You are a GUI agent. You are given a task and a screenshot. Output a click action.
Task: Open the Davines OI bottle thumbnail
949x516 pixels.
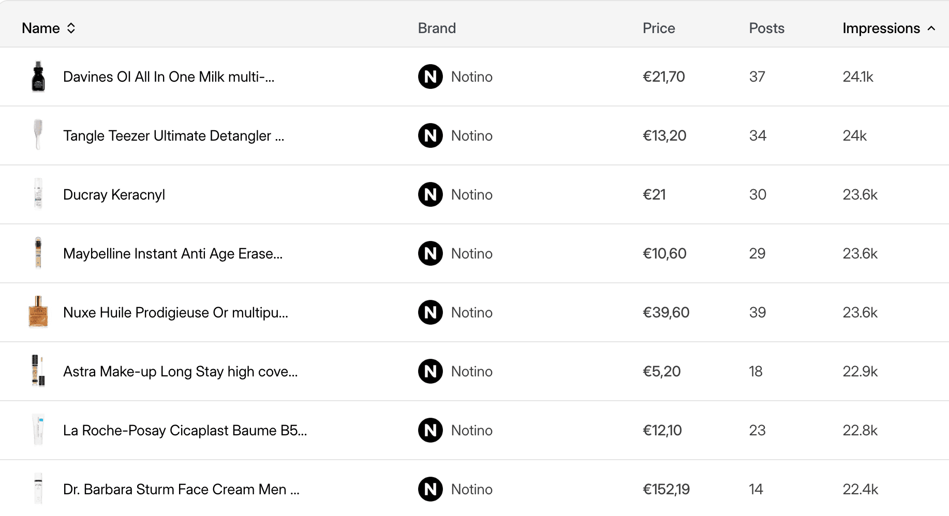coord(38,77)
